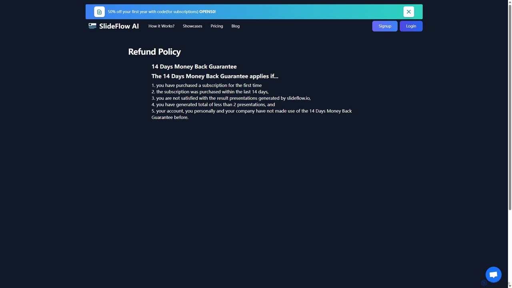Click the 14 Days Money Back Guarantee heading
The height and width of the screenshot is (288, 512).
coord(194,66)
